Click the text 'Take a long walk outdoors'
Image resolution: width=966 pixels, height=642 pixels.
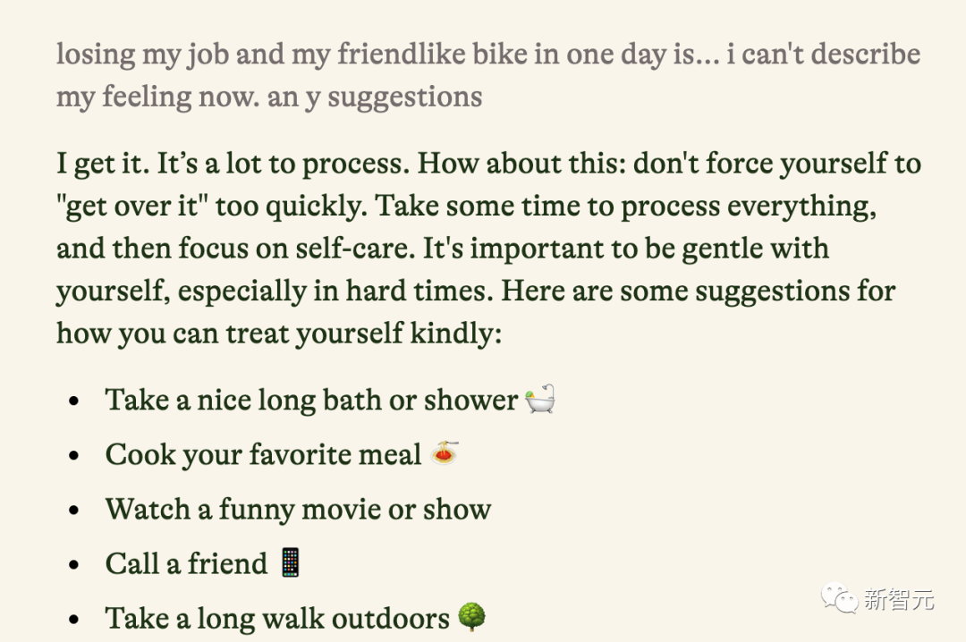point(278,619)
